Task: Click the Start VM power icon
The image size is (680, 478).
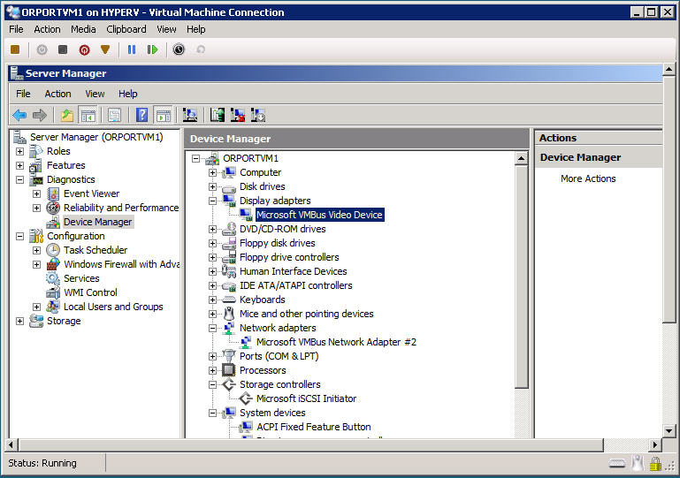Action: (42, 49)
